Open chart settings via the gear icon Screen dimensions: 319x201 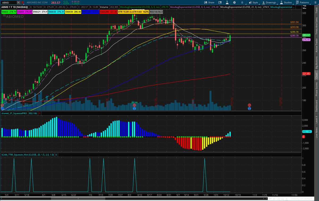(x=234, y=2)
